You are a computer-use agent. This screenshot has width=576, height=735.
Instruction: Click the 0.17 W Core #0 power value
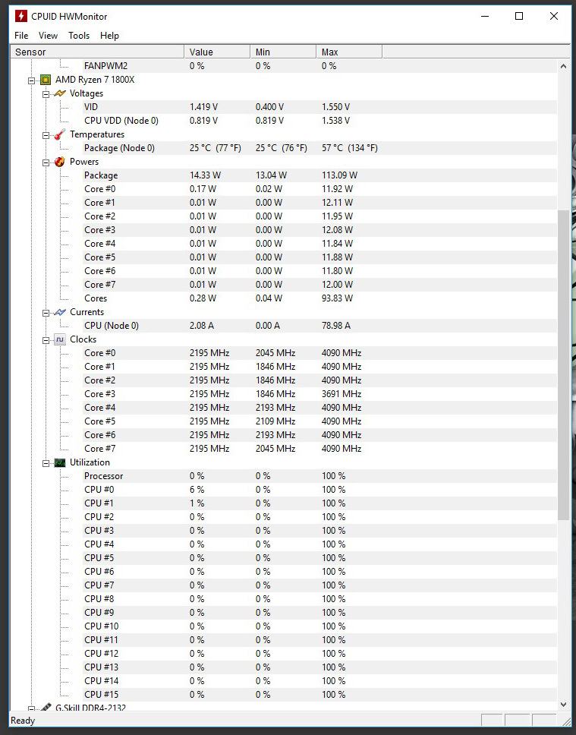pyautogui.click(x=203, y=189)
